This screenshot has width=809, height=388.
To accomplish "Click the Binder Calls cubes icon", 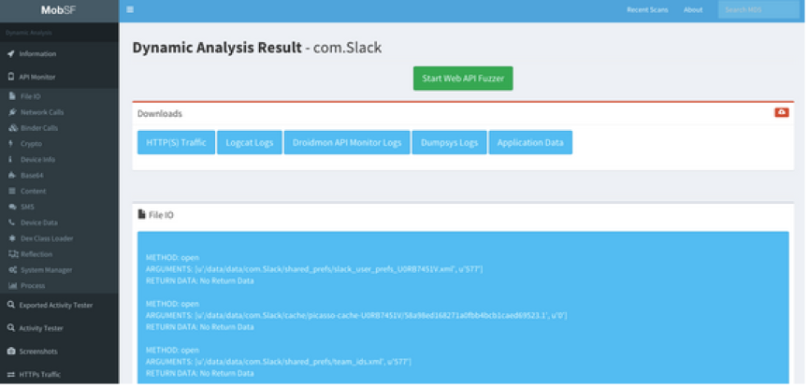I will coord(13,128).
